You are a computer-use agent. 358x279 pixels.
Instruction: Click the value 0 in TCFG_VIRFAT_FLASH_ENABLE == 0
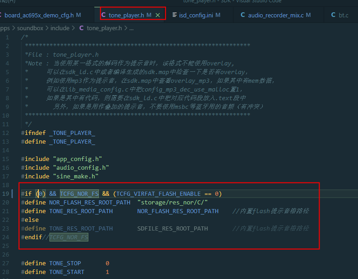pyautogui.click(x=217, y=193)
